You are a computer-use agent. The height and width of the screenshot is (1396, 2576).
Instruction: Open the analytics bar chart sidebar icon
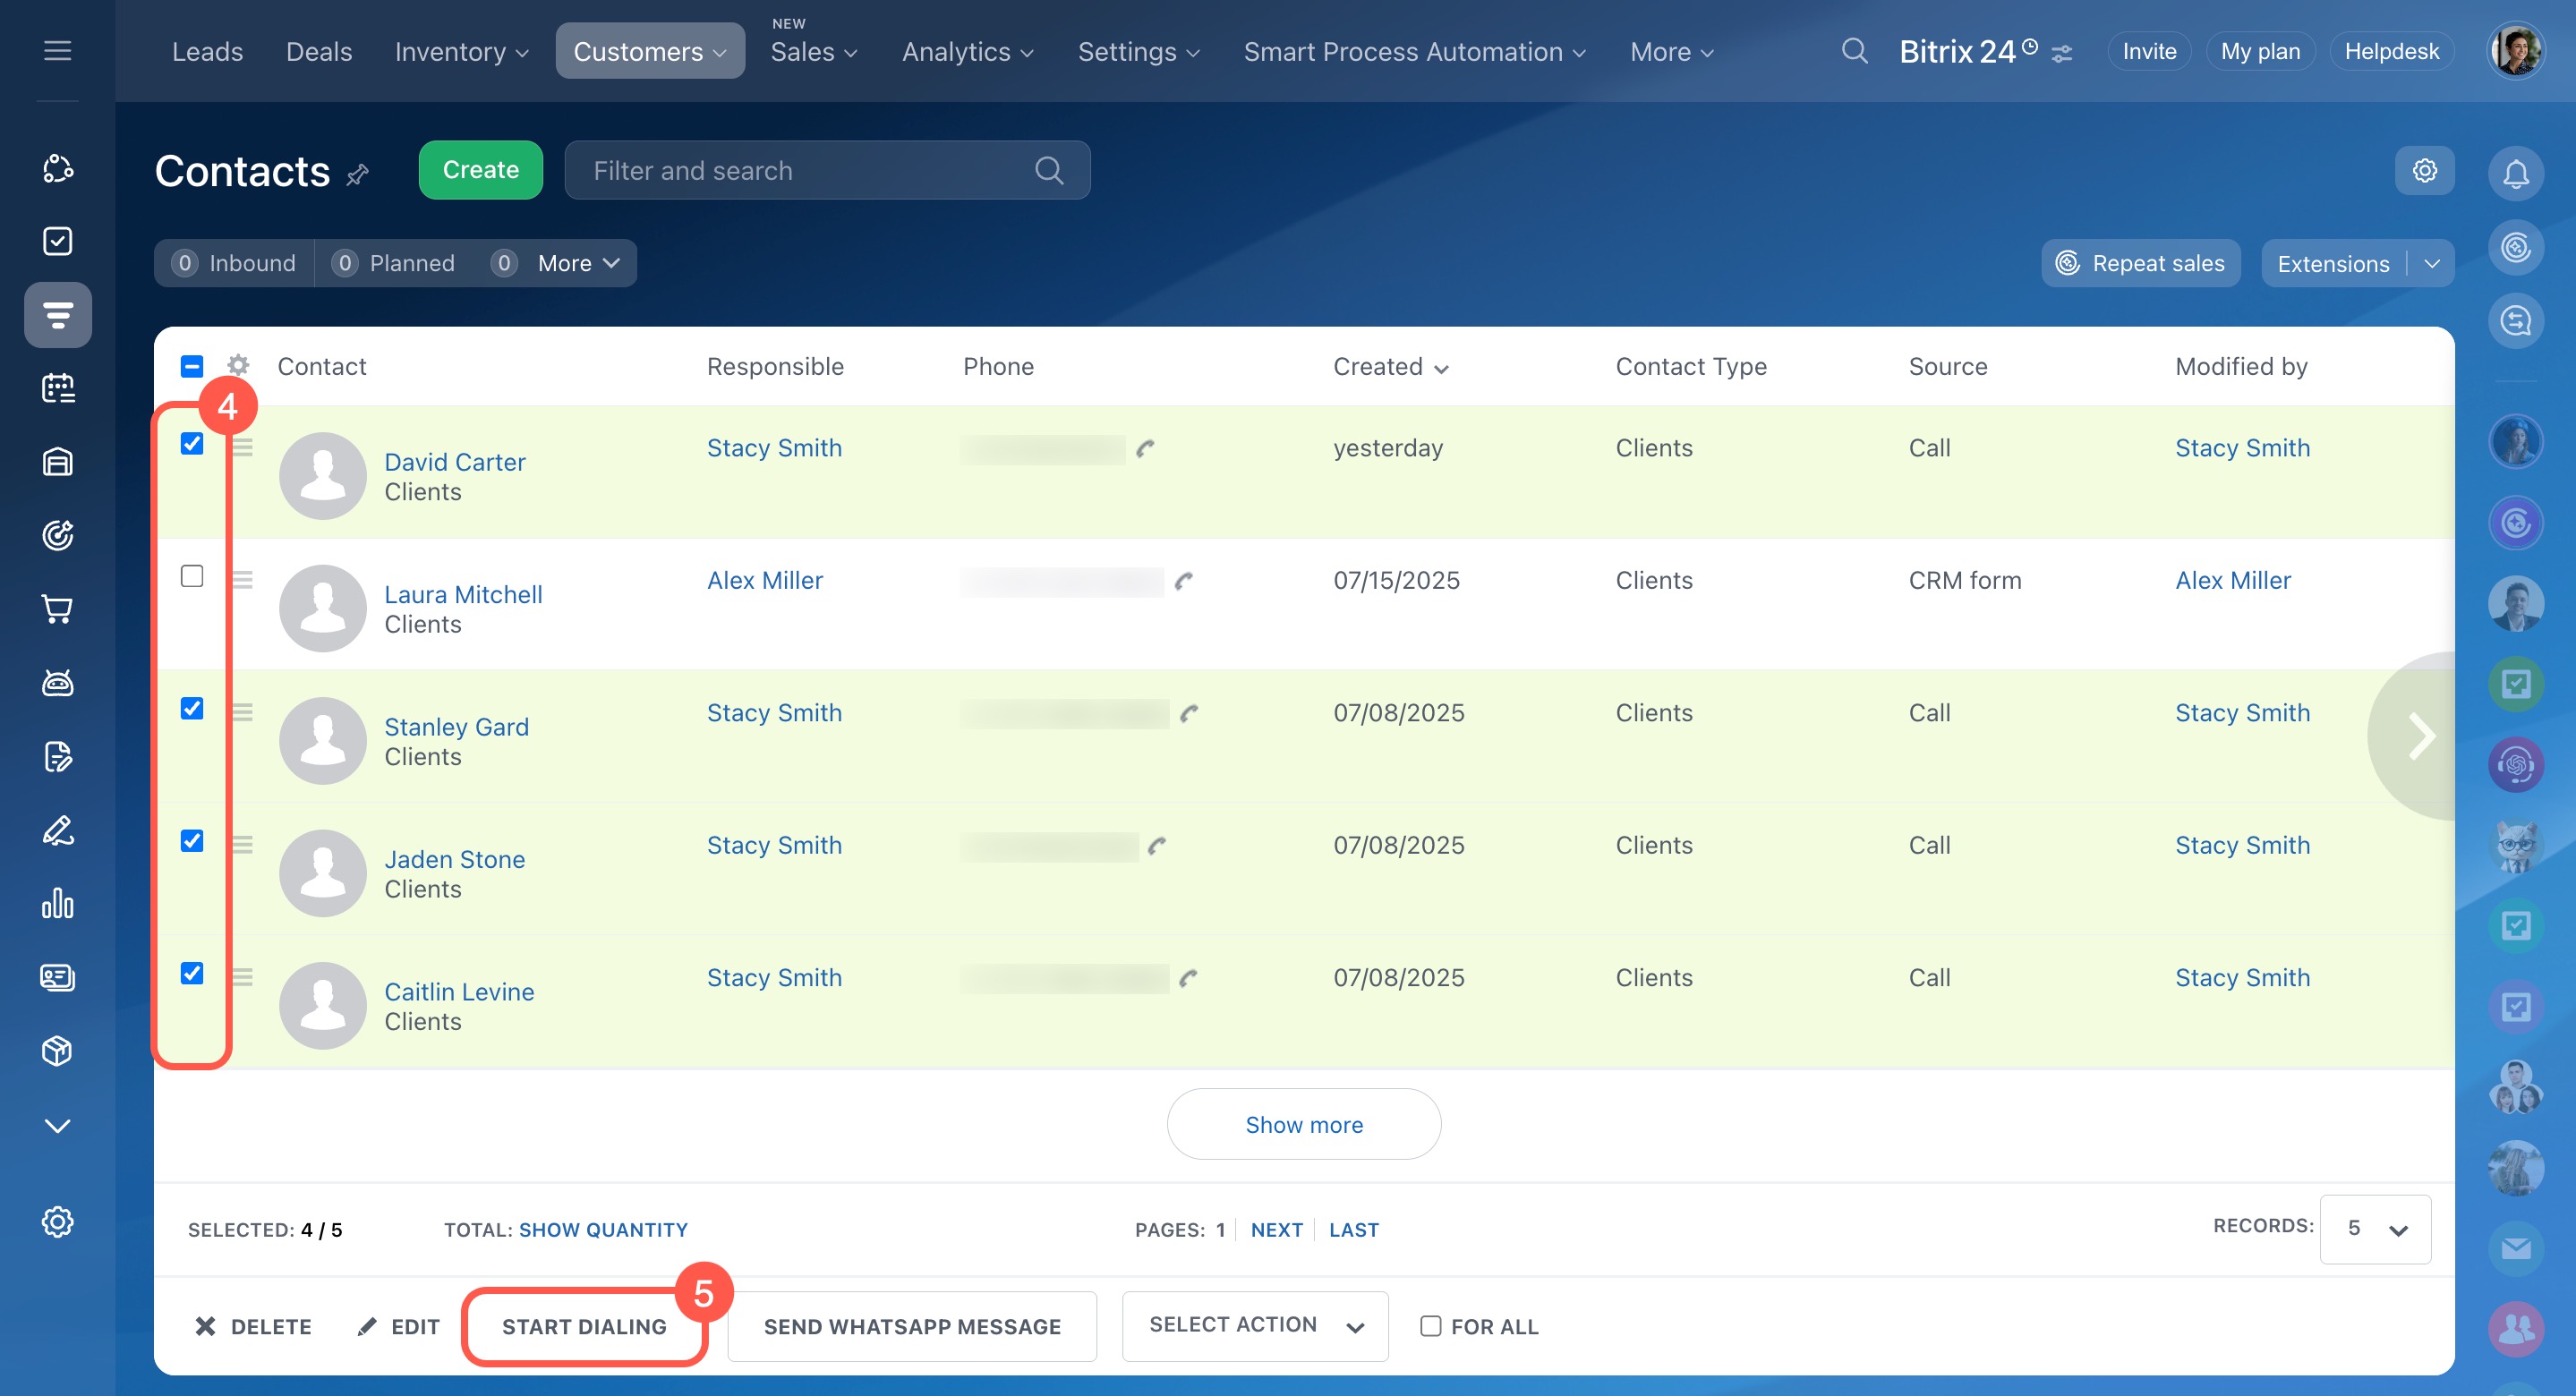58,903
